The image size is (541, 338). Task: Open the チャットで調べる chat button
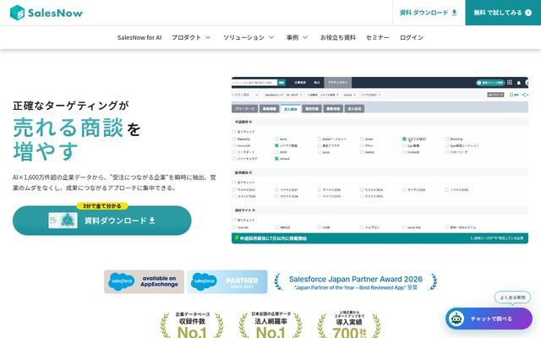tap(489, 319)
